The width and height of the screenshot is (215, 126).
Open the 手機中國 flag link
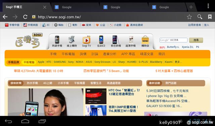(12, 25)
